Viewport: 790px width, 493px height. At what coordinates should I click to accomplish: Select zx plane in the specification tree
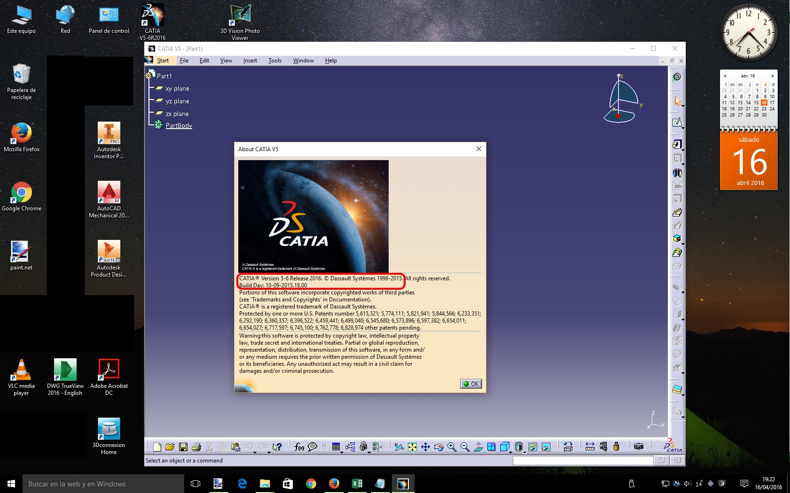point(177,114)
